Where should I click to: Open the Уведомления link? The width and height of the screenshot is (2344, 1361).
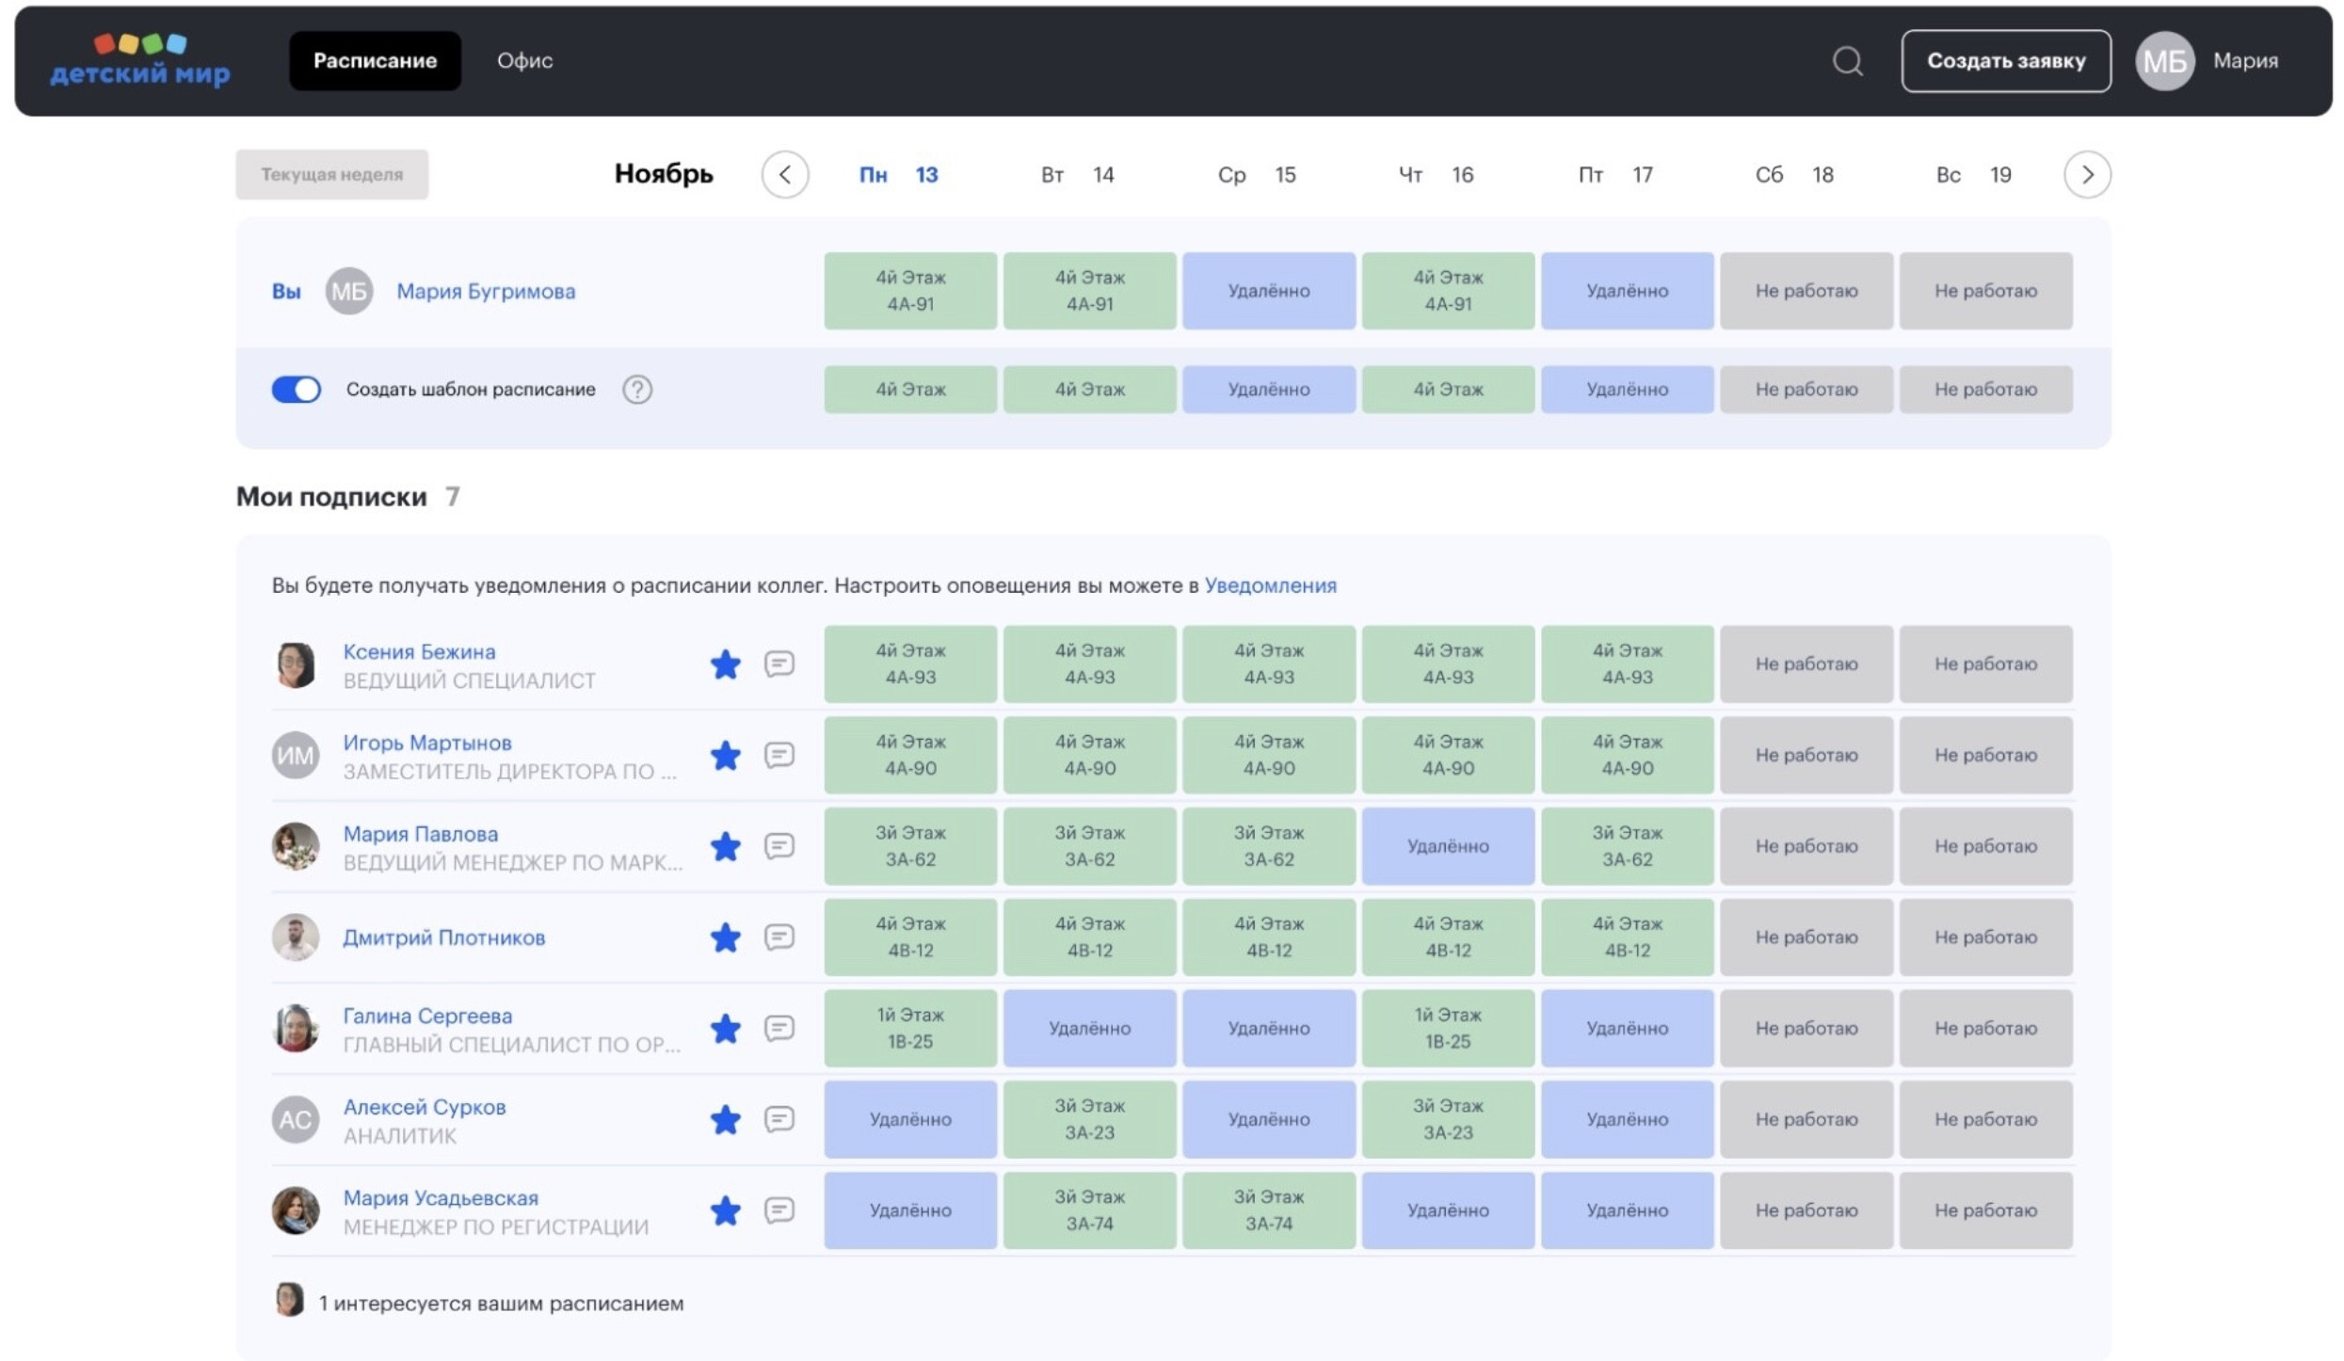pos(1270,585)
